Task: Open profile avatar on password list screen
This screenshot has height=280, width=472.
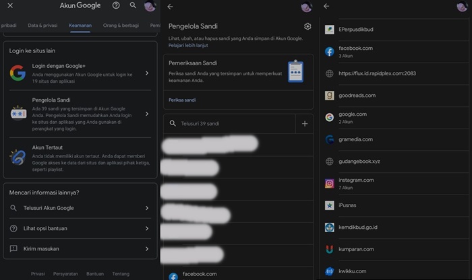Action: point(463,6)
